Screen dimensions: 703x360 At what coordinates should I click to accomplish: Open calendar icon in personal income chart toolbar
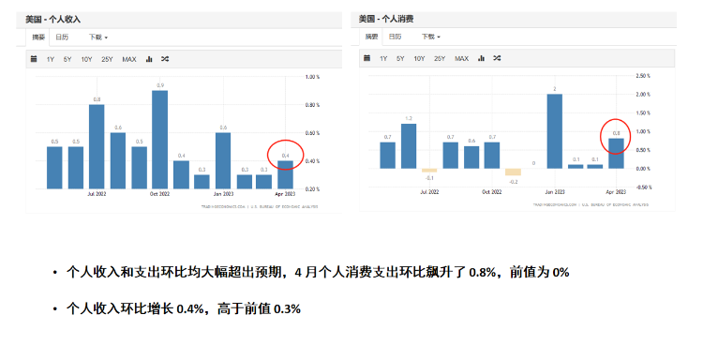pos(34,59)
